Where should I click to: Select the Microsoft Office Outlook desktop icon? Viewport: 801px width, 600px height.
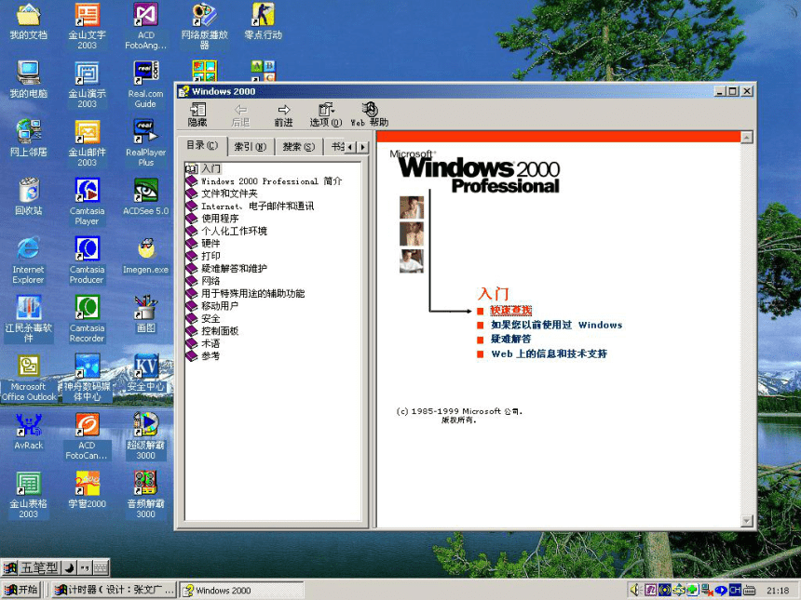[x=29, y=378]
